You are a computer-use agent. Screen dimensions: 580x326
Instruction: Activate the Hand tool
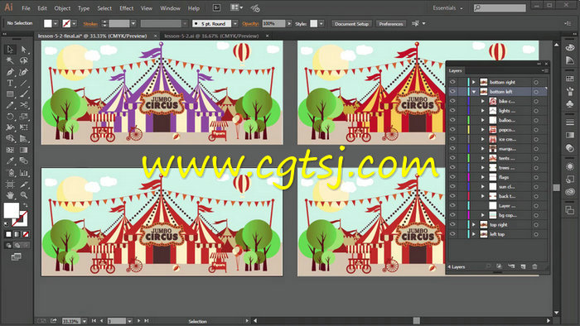click(x=10, y=195)
